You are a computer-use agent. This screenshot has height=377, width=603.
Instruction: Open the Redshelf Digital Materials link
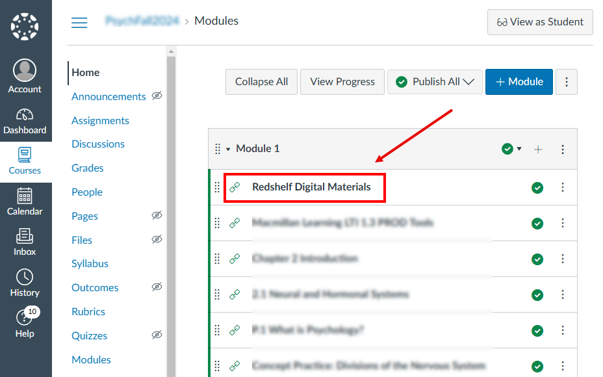311,187
